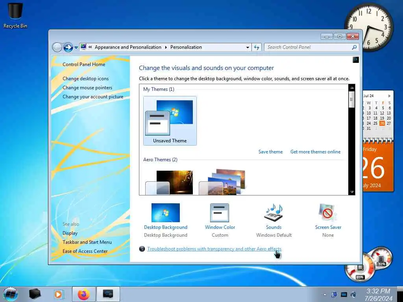Expand the address bar history dropdown

(248, 48)
